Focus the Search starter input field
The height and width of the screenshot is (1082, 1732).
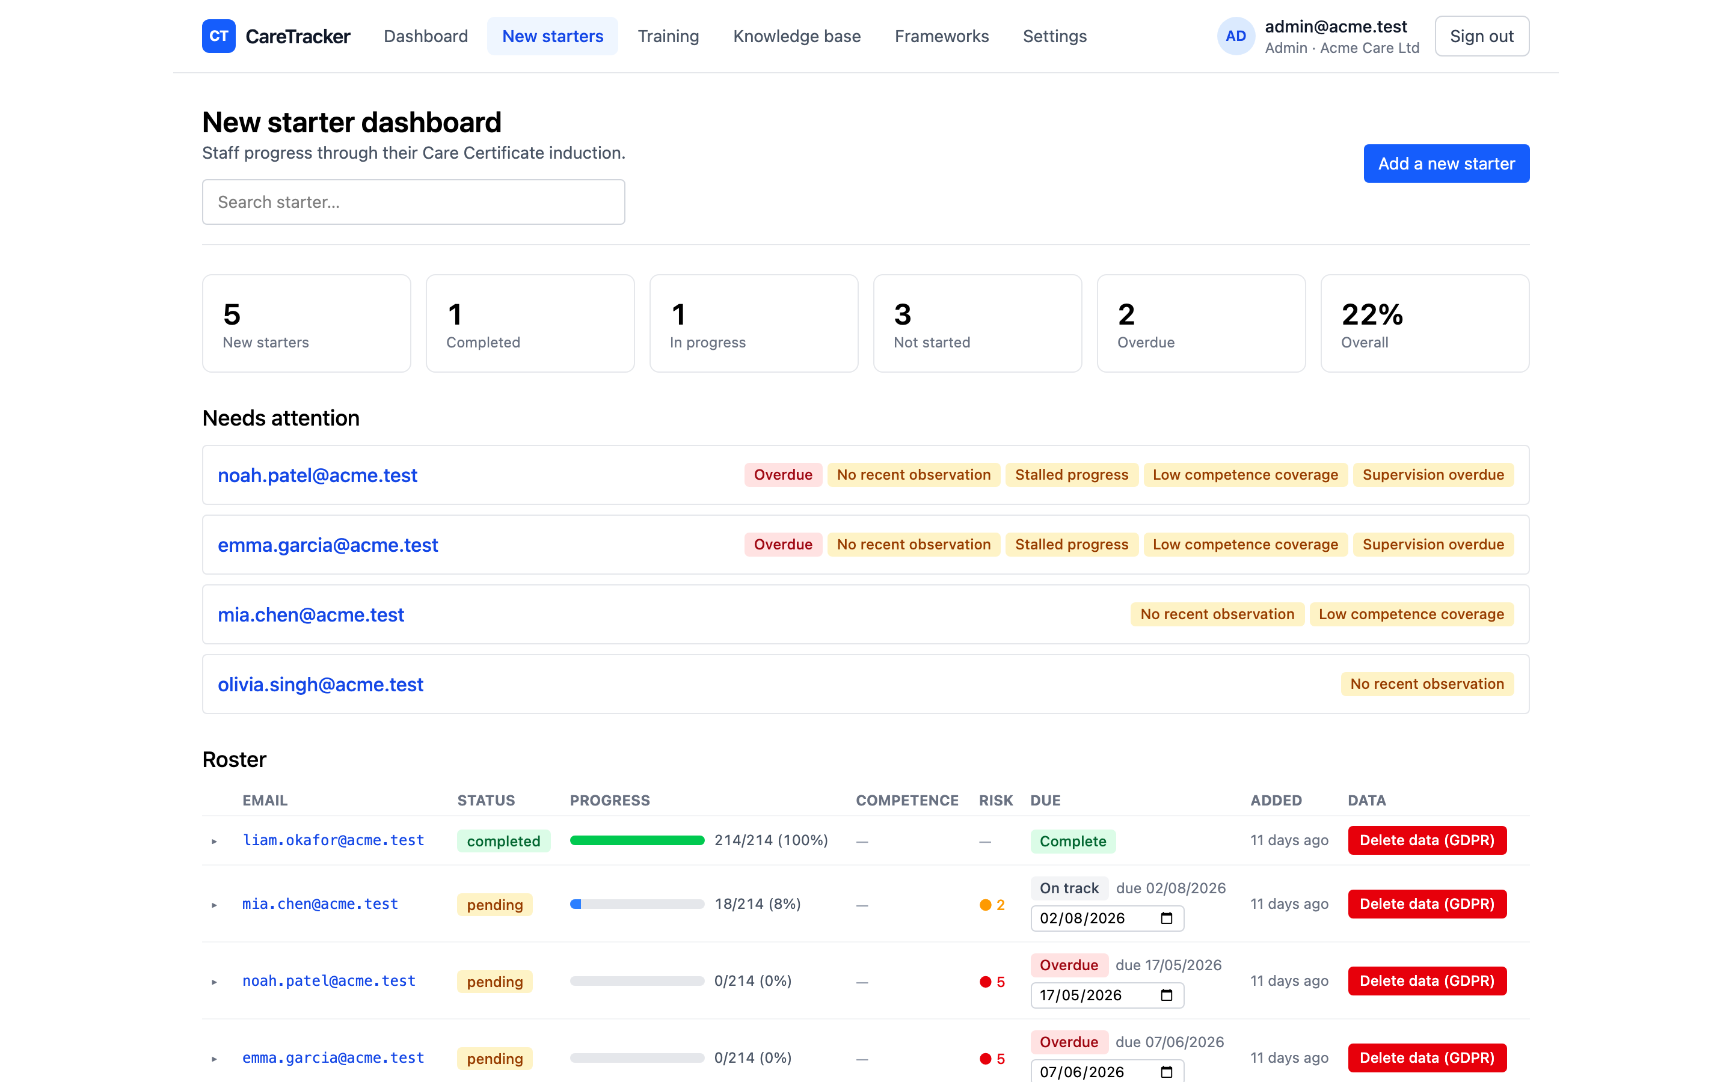[413, 202]
